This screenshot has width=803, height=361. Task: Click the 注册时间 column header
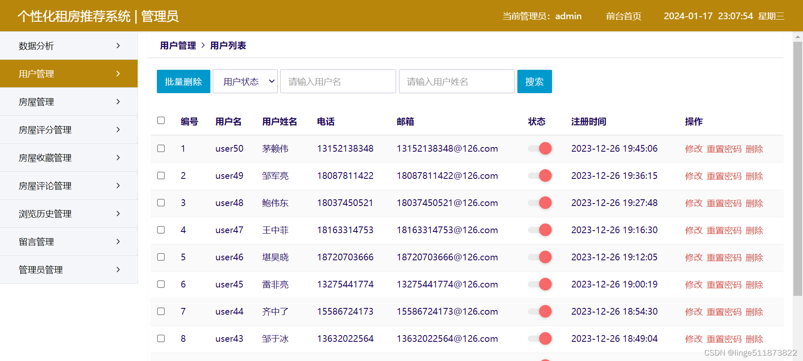pyautogui.click(x=588, y=122)
